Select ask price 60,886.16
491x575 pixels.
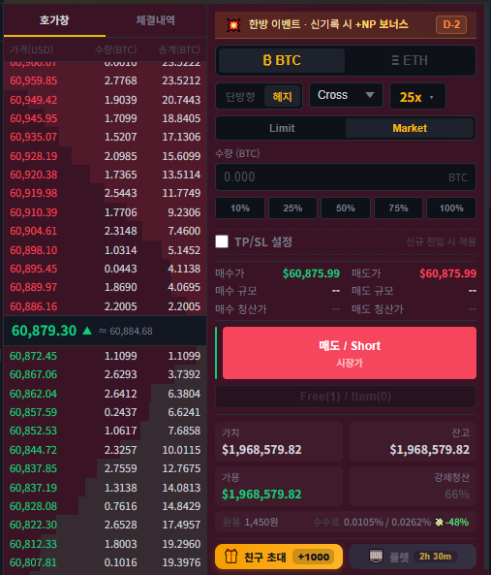(x=34, y=306)
